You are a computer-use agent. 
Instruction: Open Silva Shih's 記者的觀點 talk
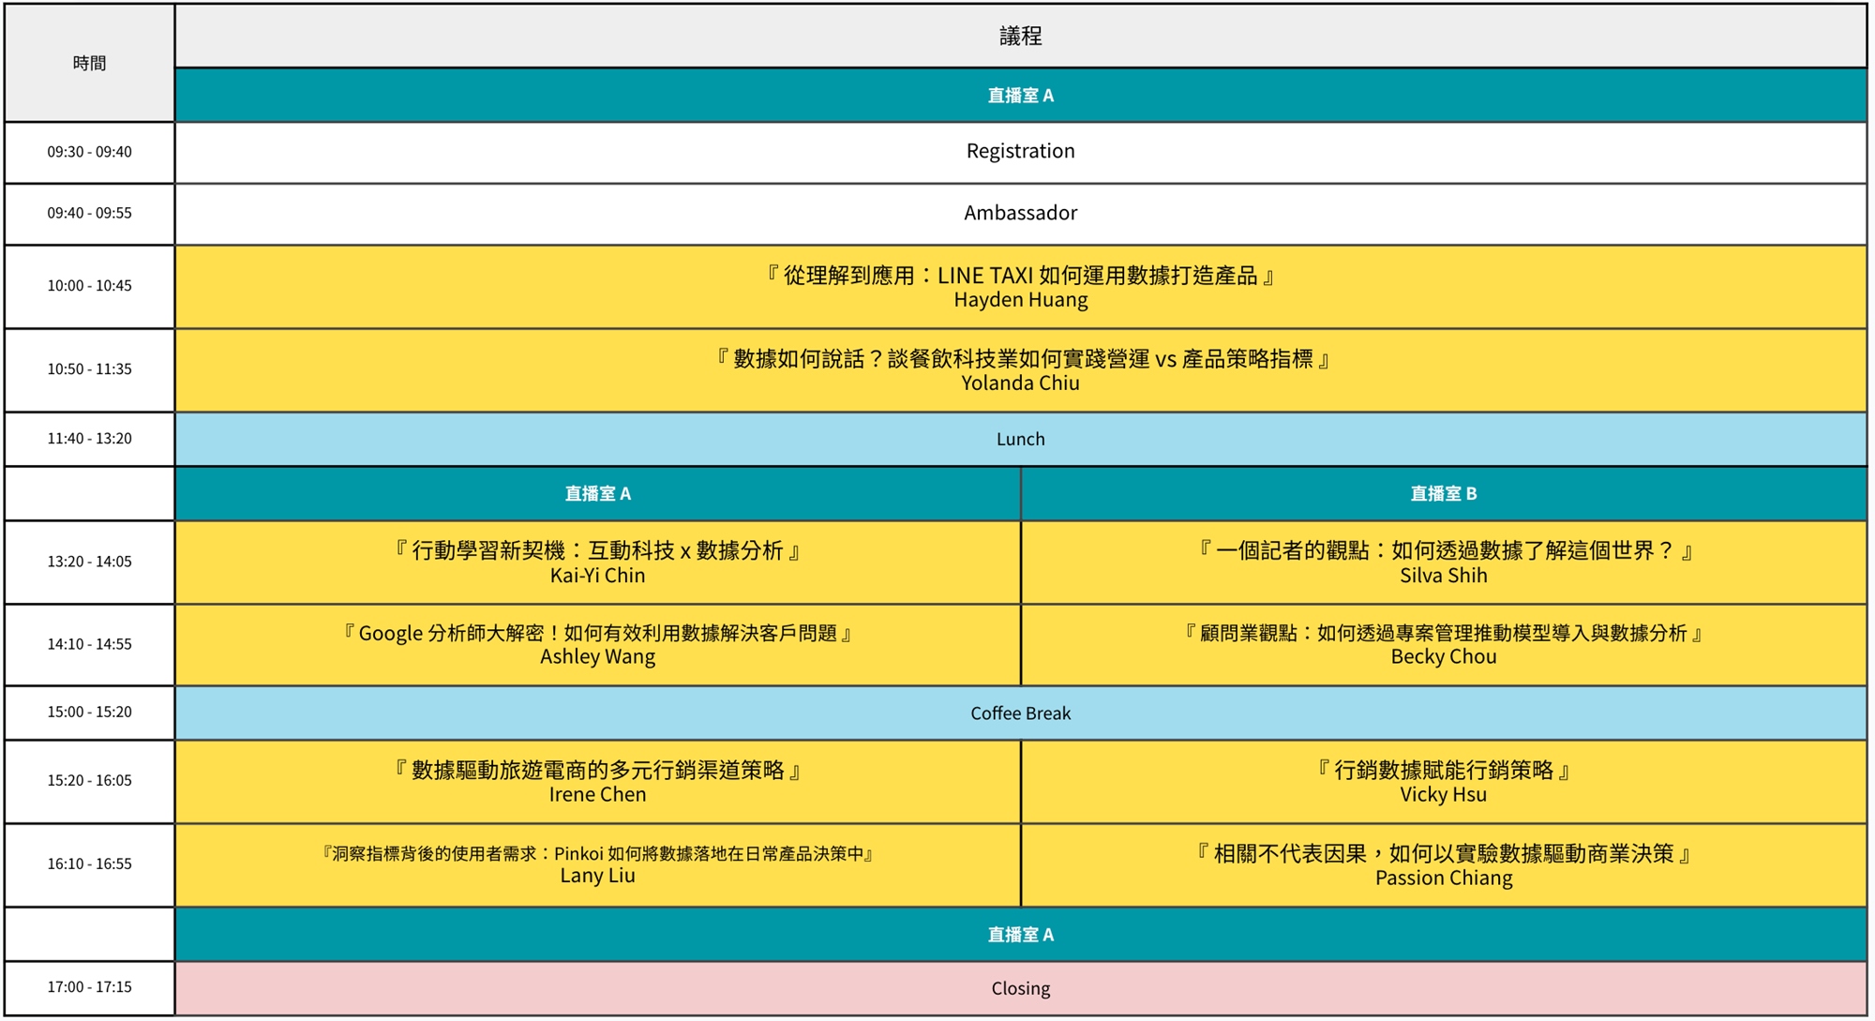(x=1443, y=563)
